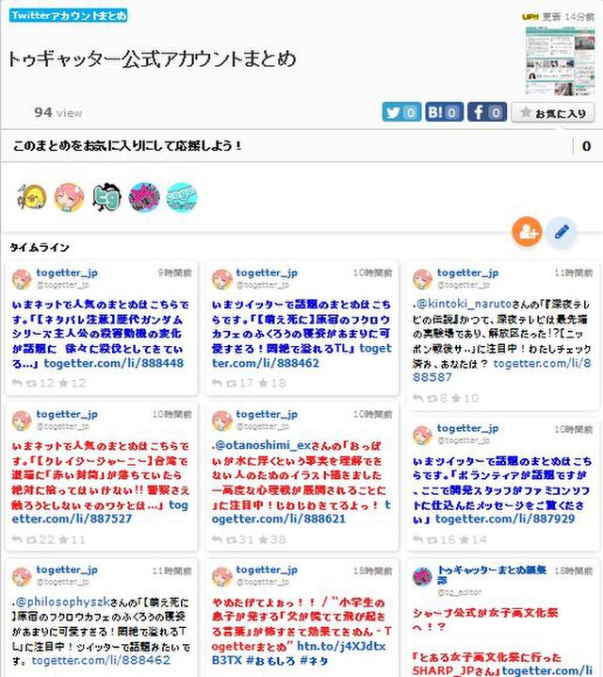This screenshot has width=603, height=677.
Task: Click the Facebook share button
Action: point(487,112)
